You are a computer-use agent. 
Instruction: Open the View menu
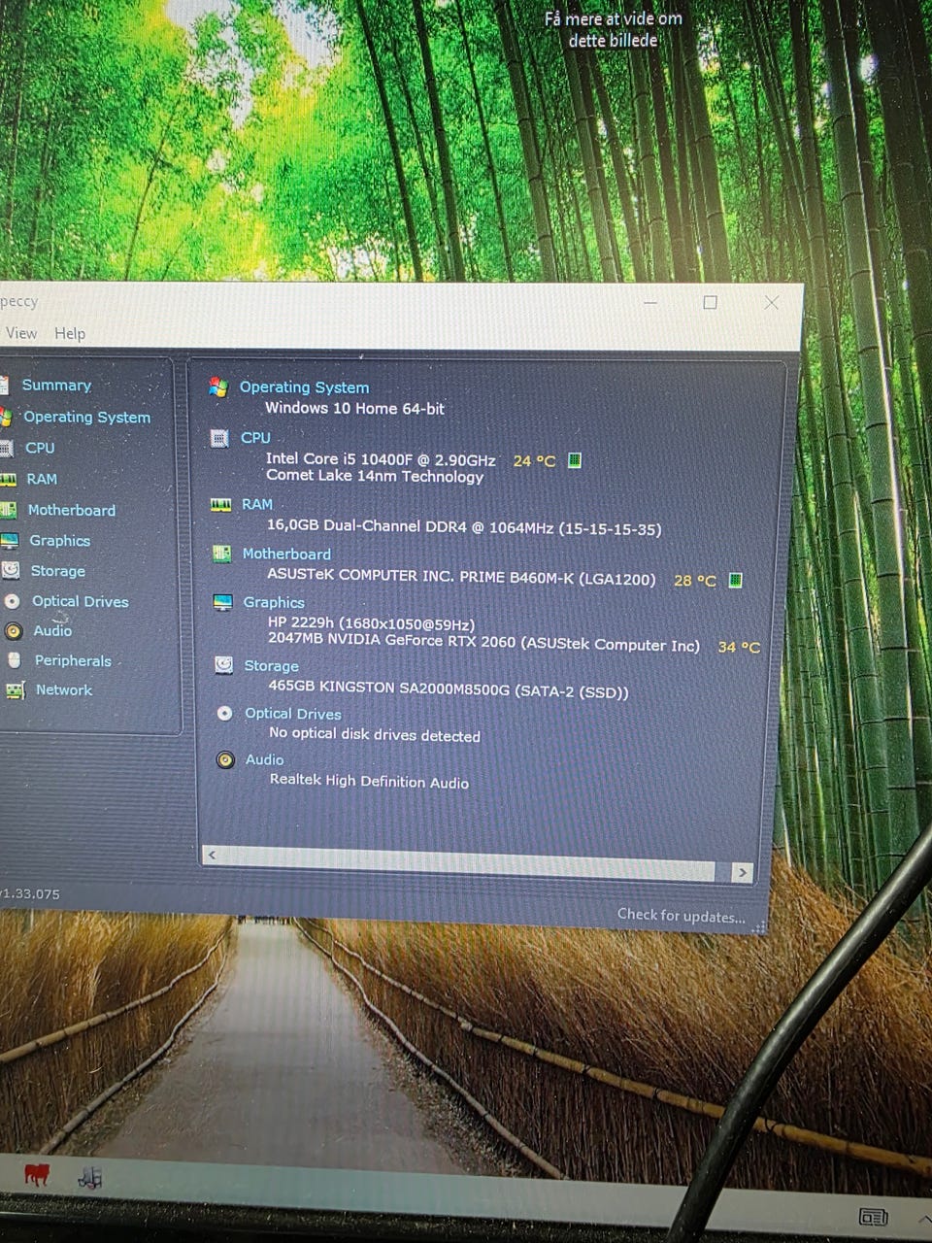coord(21,333)
